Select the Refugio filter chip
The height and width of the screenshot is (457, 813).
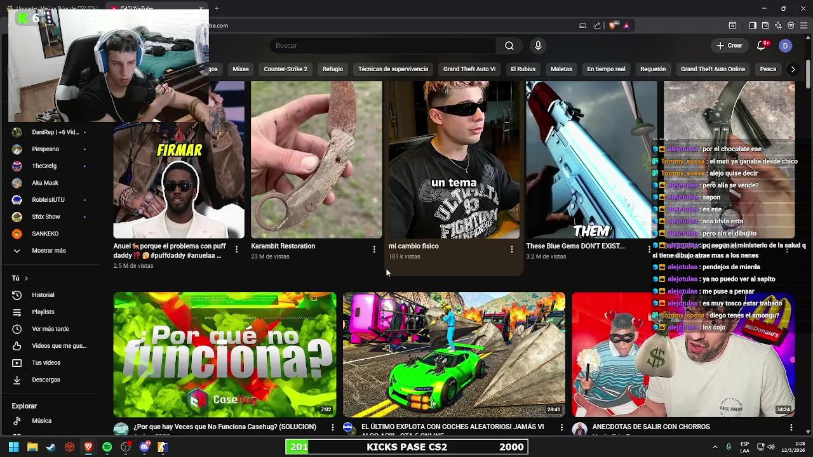click(332, 69)
